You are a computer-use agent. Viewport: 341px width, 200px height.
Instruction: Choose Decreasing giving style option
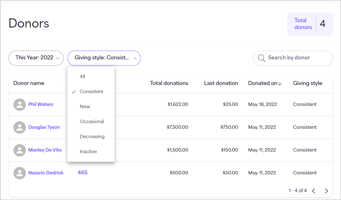(x=91, y=137)
